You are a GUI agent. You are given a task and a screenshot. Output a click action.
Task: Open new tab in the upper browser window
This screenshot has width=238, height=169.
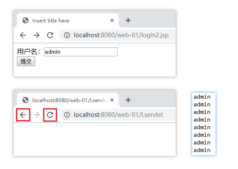coord(128,20)
